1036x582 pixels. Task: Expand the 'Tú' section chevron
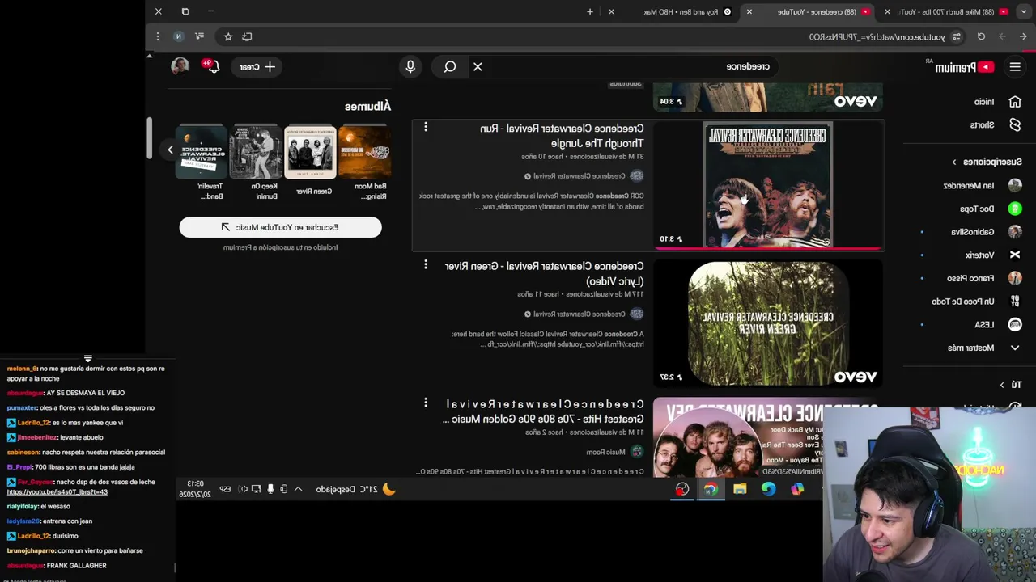tap(1001, 386)
